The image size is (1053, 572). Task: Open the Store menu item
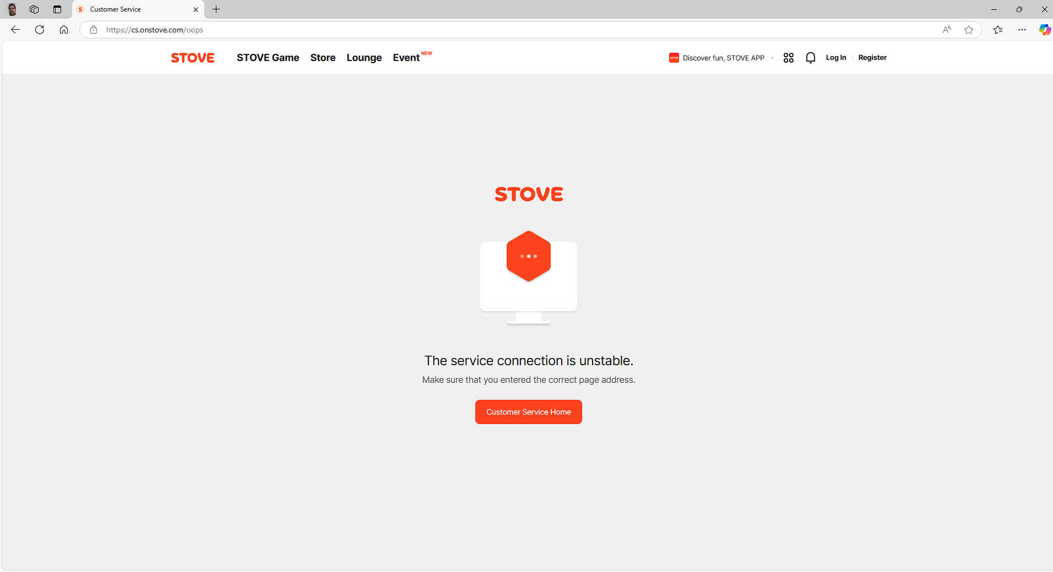click(323, 58)
